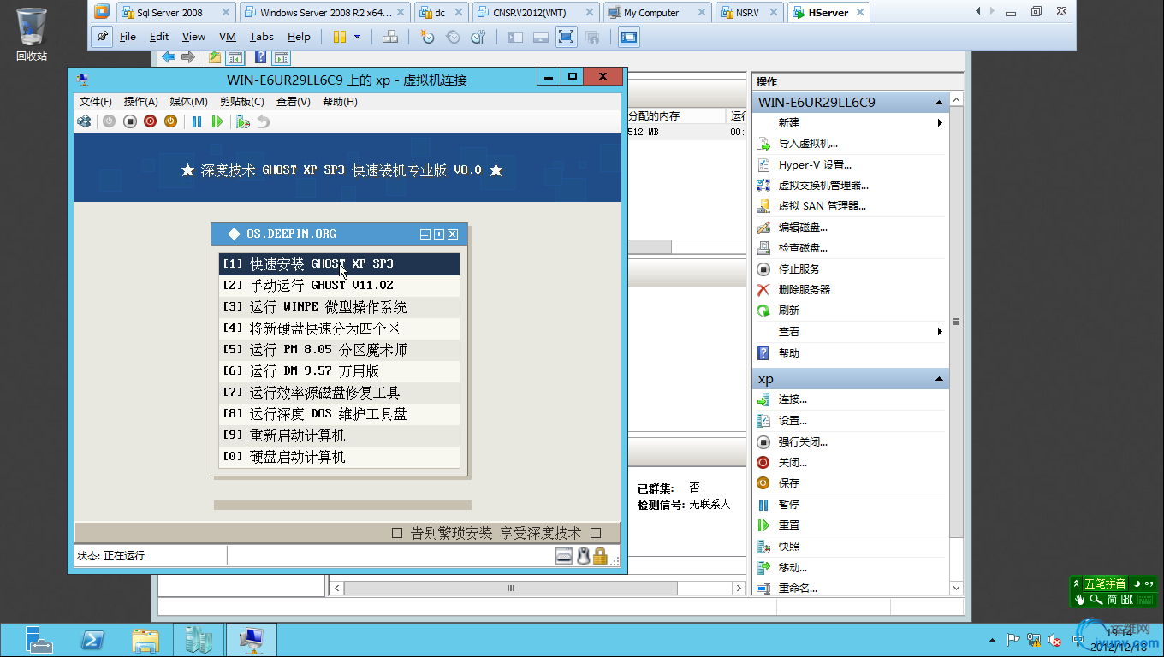Screen dimensions: 1164x657
Task: Click the Actions pane scrollbar down arrow
Action: tap(957, 589)
